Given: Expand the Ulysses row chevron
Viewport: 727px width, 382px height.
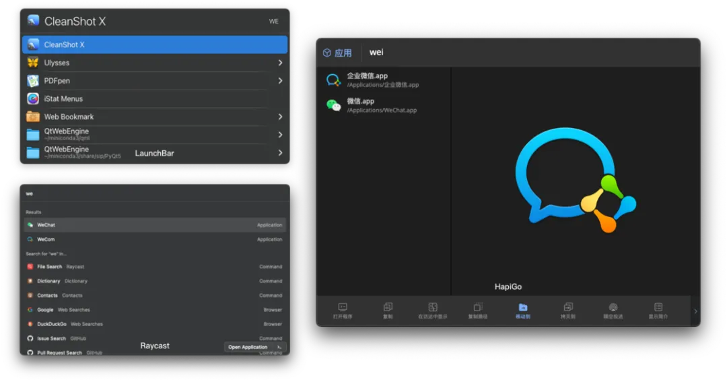Looking at the screenshot, I should (x=280, y=63).
